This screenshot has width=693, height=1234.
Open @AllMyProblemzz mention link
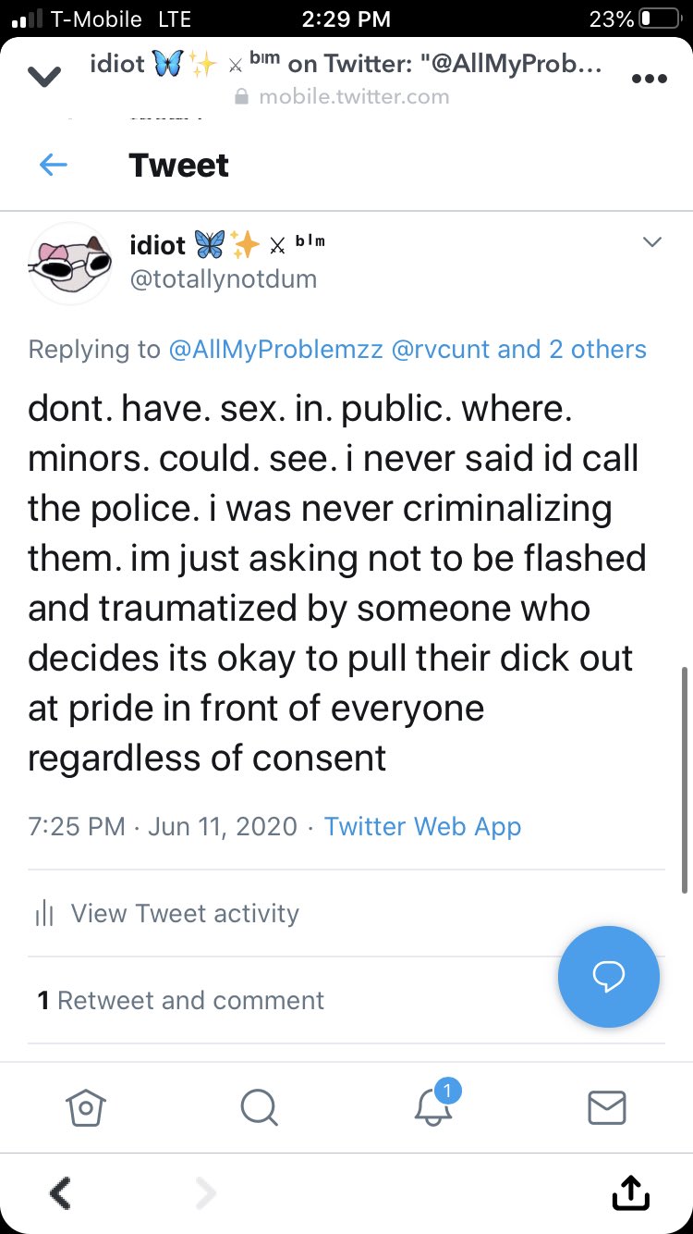pos(275,350)
